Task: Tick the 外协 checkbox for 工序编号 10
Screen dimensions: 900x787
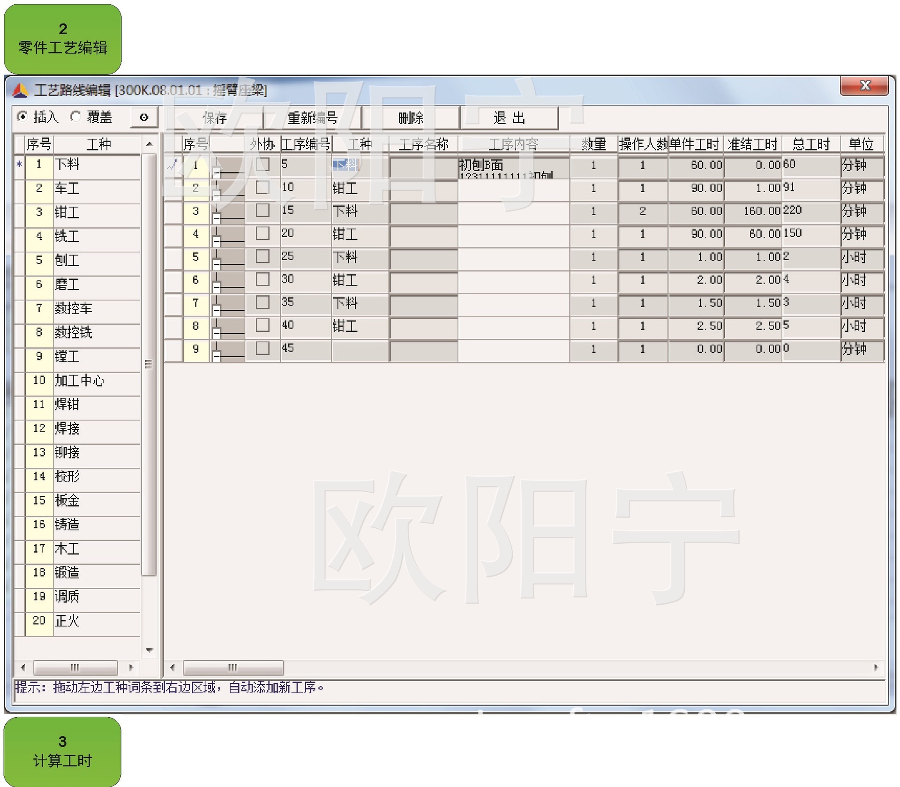Action: click(x=262, y=187)
